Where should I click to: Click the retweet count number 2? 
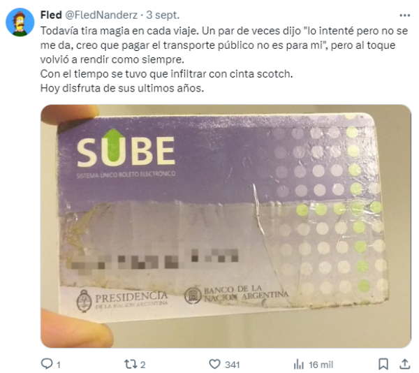click(x=142, y=365)
